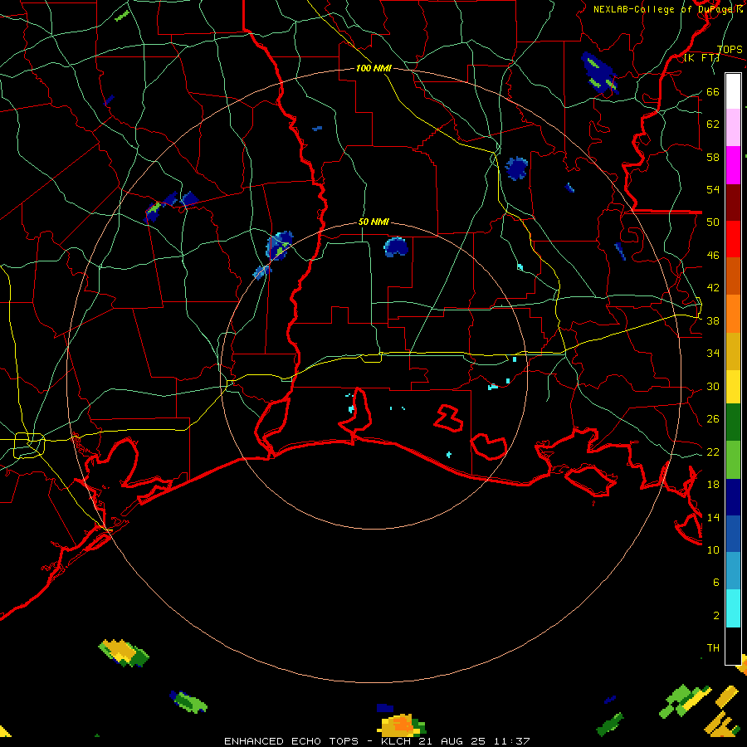Click the legend value '58'

coord(713,157)
